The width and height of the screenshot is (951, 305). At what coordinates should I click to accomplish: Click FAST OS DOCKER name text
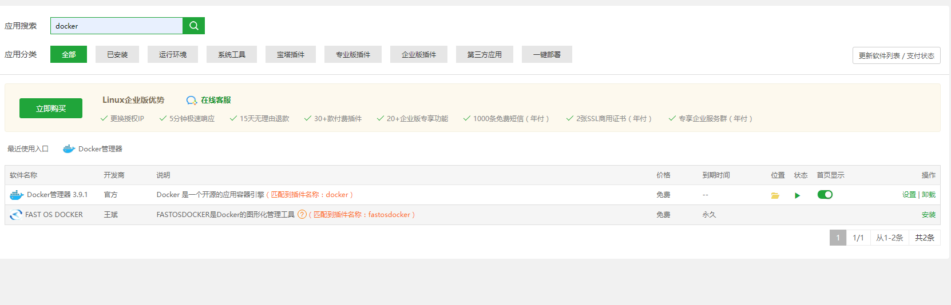[x=54, y=215]
